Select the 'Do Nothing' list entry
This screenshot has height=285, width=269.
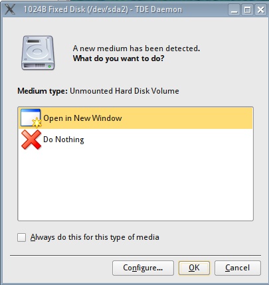tap(135, 140)
